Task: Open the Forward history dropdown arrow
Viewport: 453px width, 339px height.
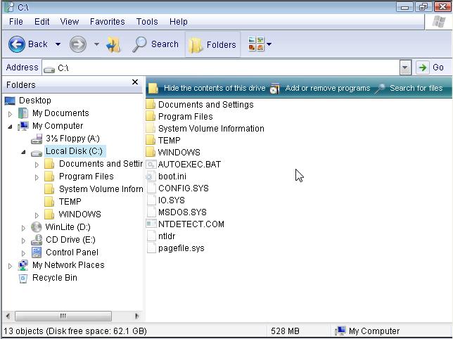Action: click(x=96, y=44)
